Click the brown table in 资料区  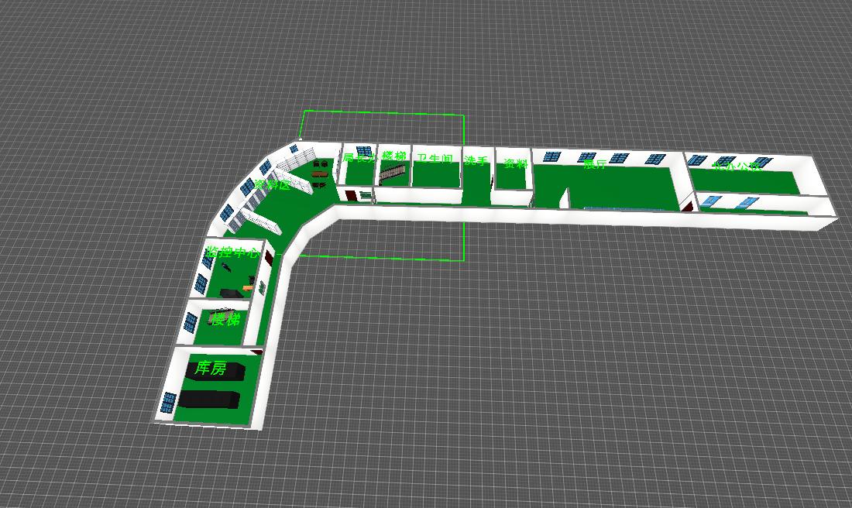320,174
